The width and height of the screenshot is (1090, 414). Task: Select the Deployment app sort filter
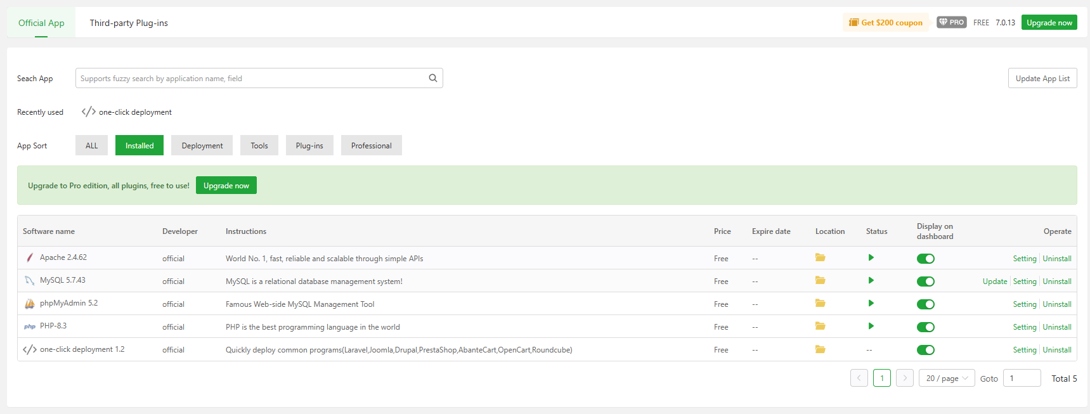click(202, 145)
